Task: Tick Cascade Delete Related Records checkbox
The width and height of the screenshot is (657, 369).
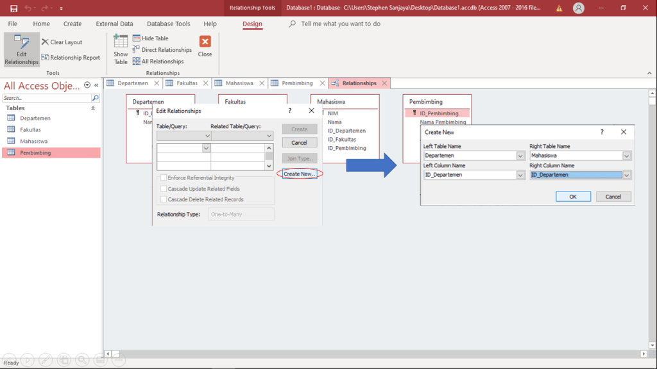Action: click(x=164, y=199)
